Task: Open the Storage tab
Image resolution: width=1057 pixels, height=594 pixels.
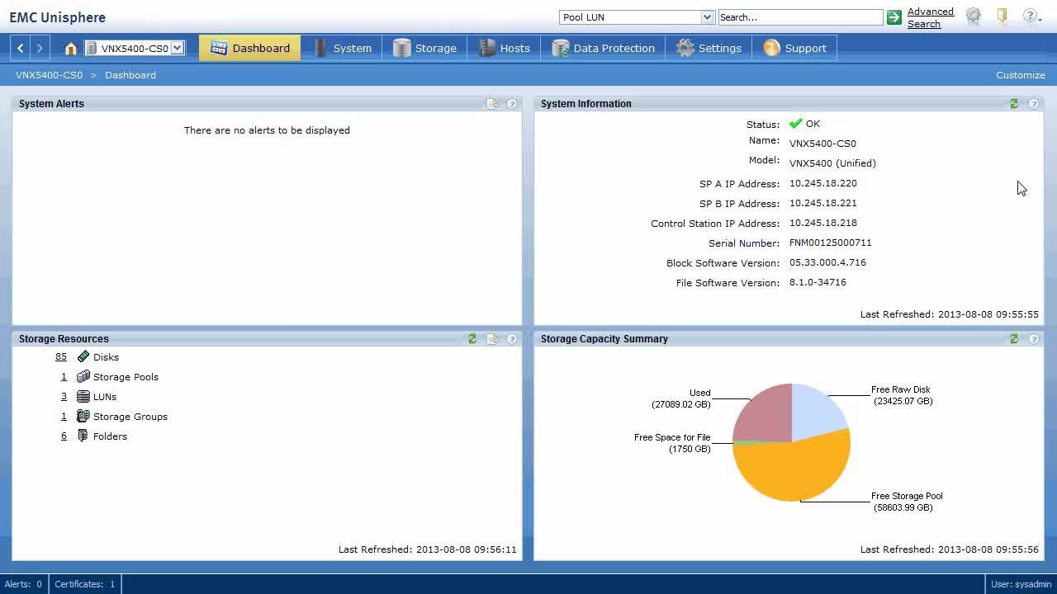Action: point(424,48)
